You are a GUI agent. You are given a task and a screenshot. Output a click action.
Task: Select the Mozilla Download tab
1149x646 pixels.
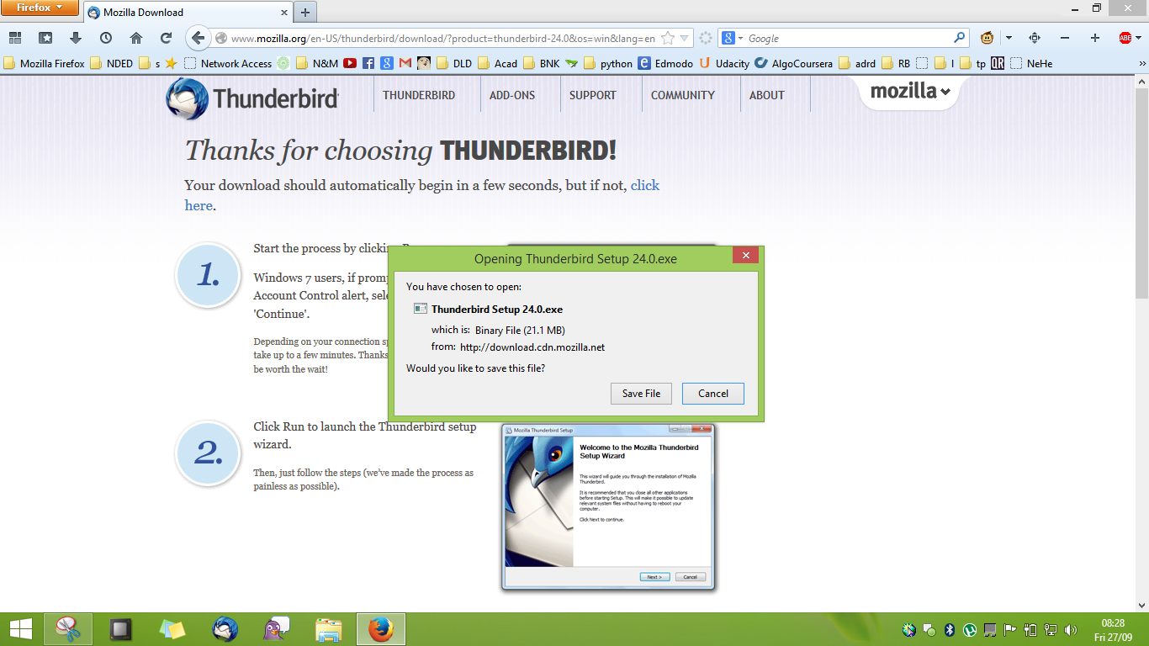(188, 13)
